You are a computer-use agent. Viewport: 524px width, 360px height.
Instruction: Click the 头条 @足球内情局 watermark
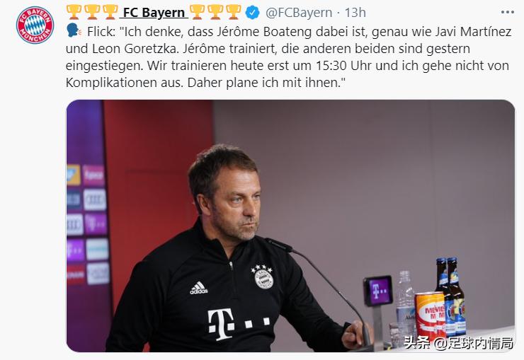[x=458, y=342]
